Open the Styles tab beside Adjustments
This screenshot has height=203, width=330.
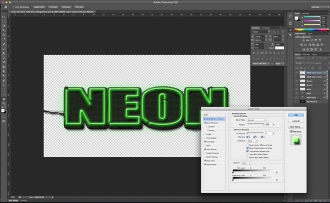click(x=310, y=34)
